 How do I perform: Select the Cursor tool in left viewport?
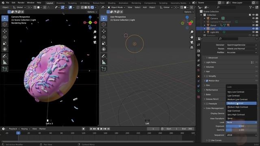coord(4,24)
